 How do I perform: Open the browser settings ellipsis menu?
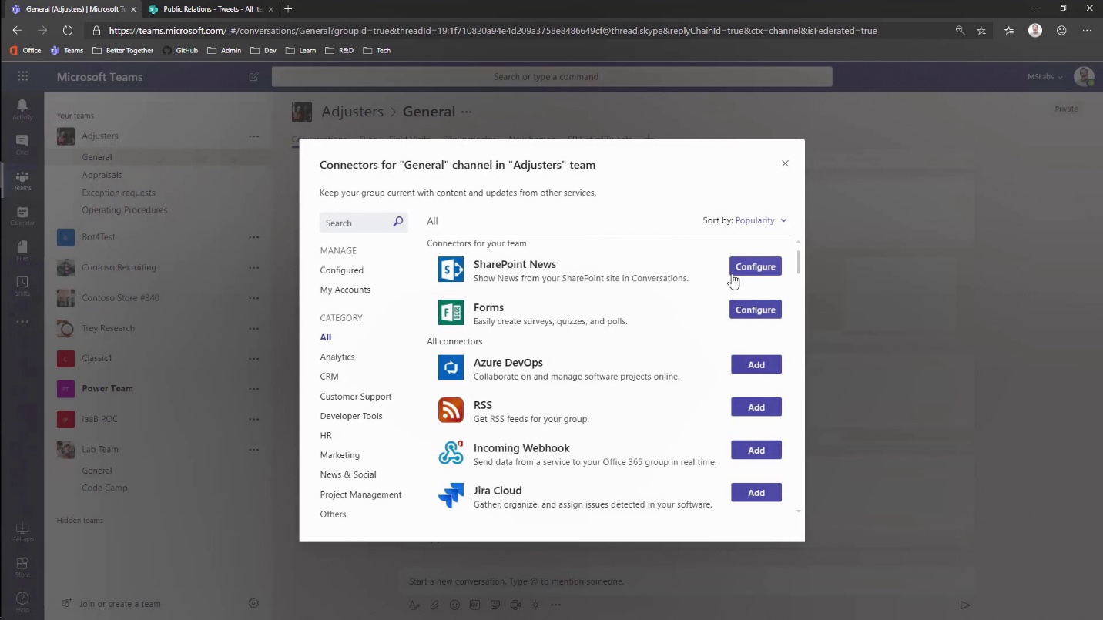click(x=1087, y=31)
